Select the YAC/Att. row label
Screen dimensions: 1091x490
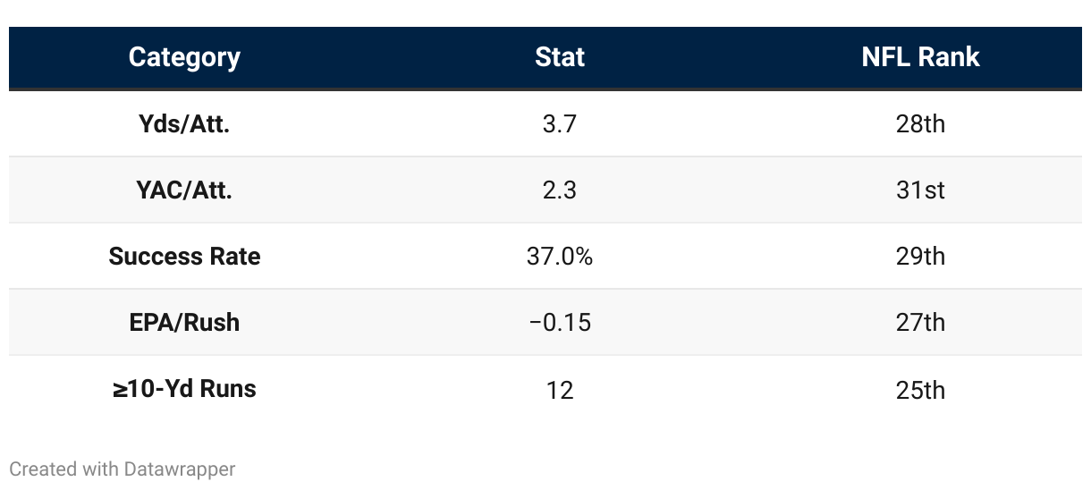pos(184,190)
